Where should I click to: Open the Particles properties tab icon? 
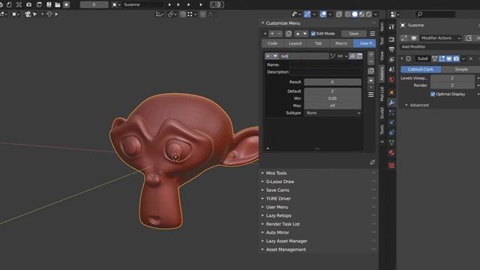(x=391, y=112)
